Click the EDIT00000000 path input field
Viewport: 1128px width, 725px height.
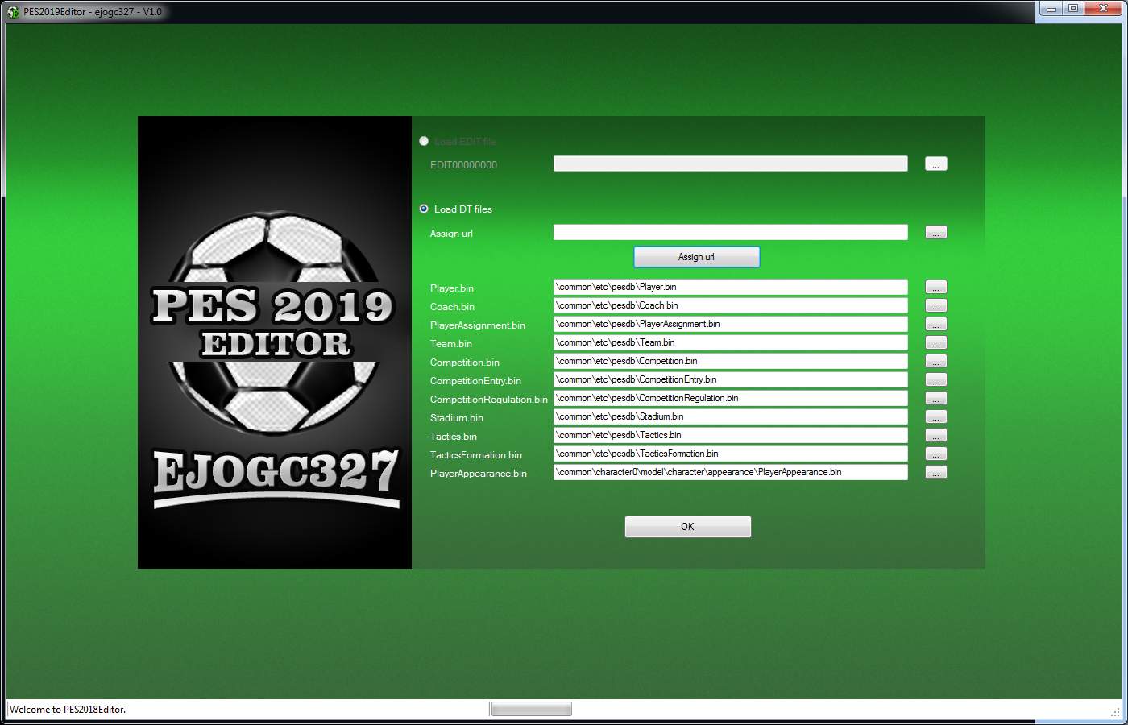[x=730, y=164]
